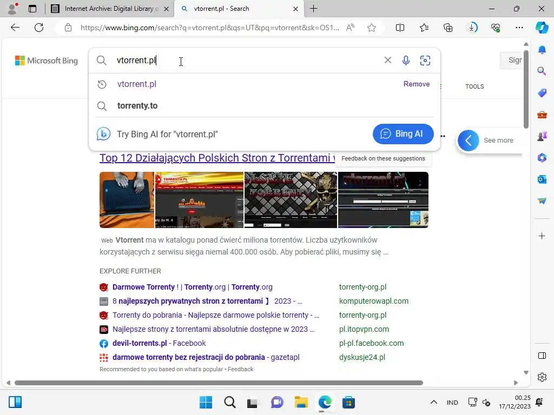This screenshot has height=415, width=554.
Task: Click the horizontal page scrollbar
Action: (x=219, y=383)
